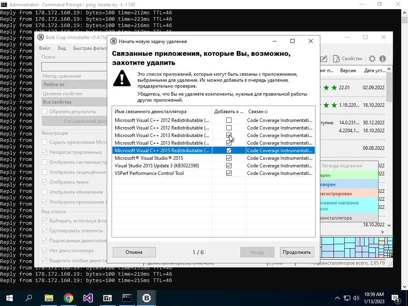Toggle 'Группировать элементы' checkbox

pyautogui.click(x=45, y=231)
